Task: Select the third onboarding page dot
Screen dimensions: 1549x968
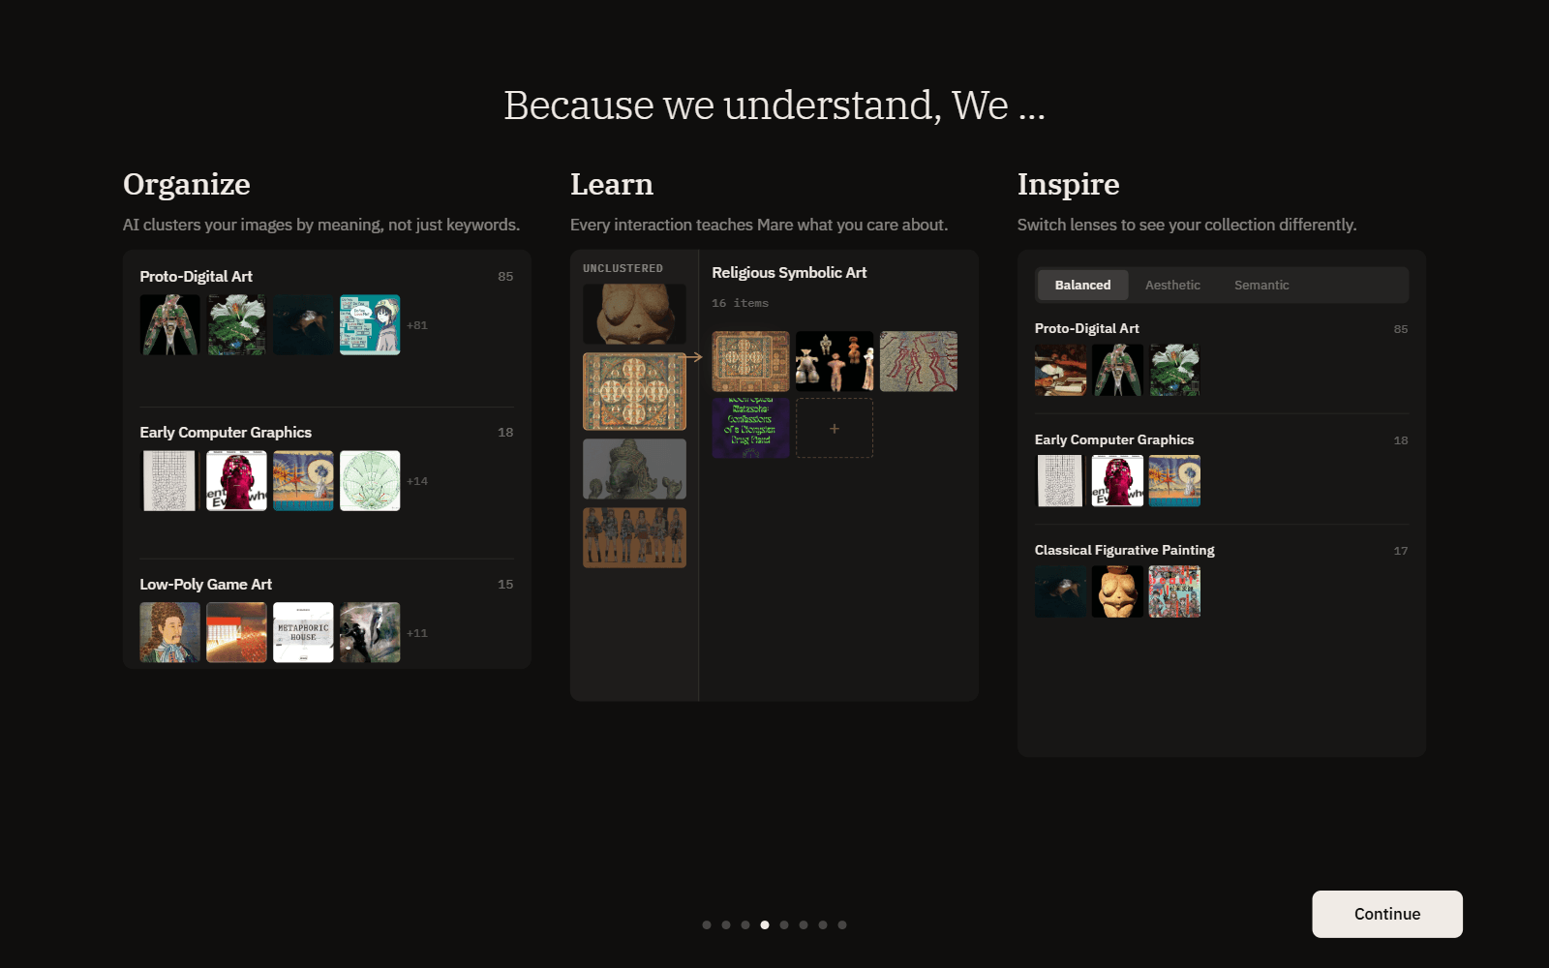Action: tap(745, 924)
